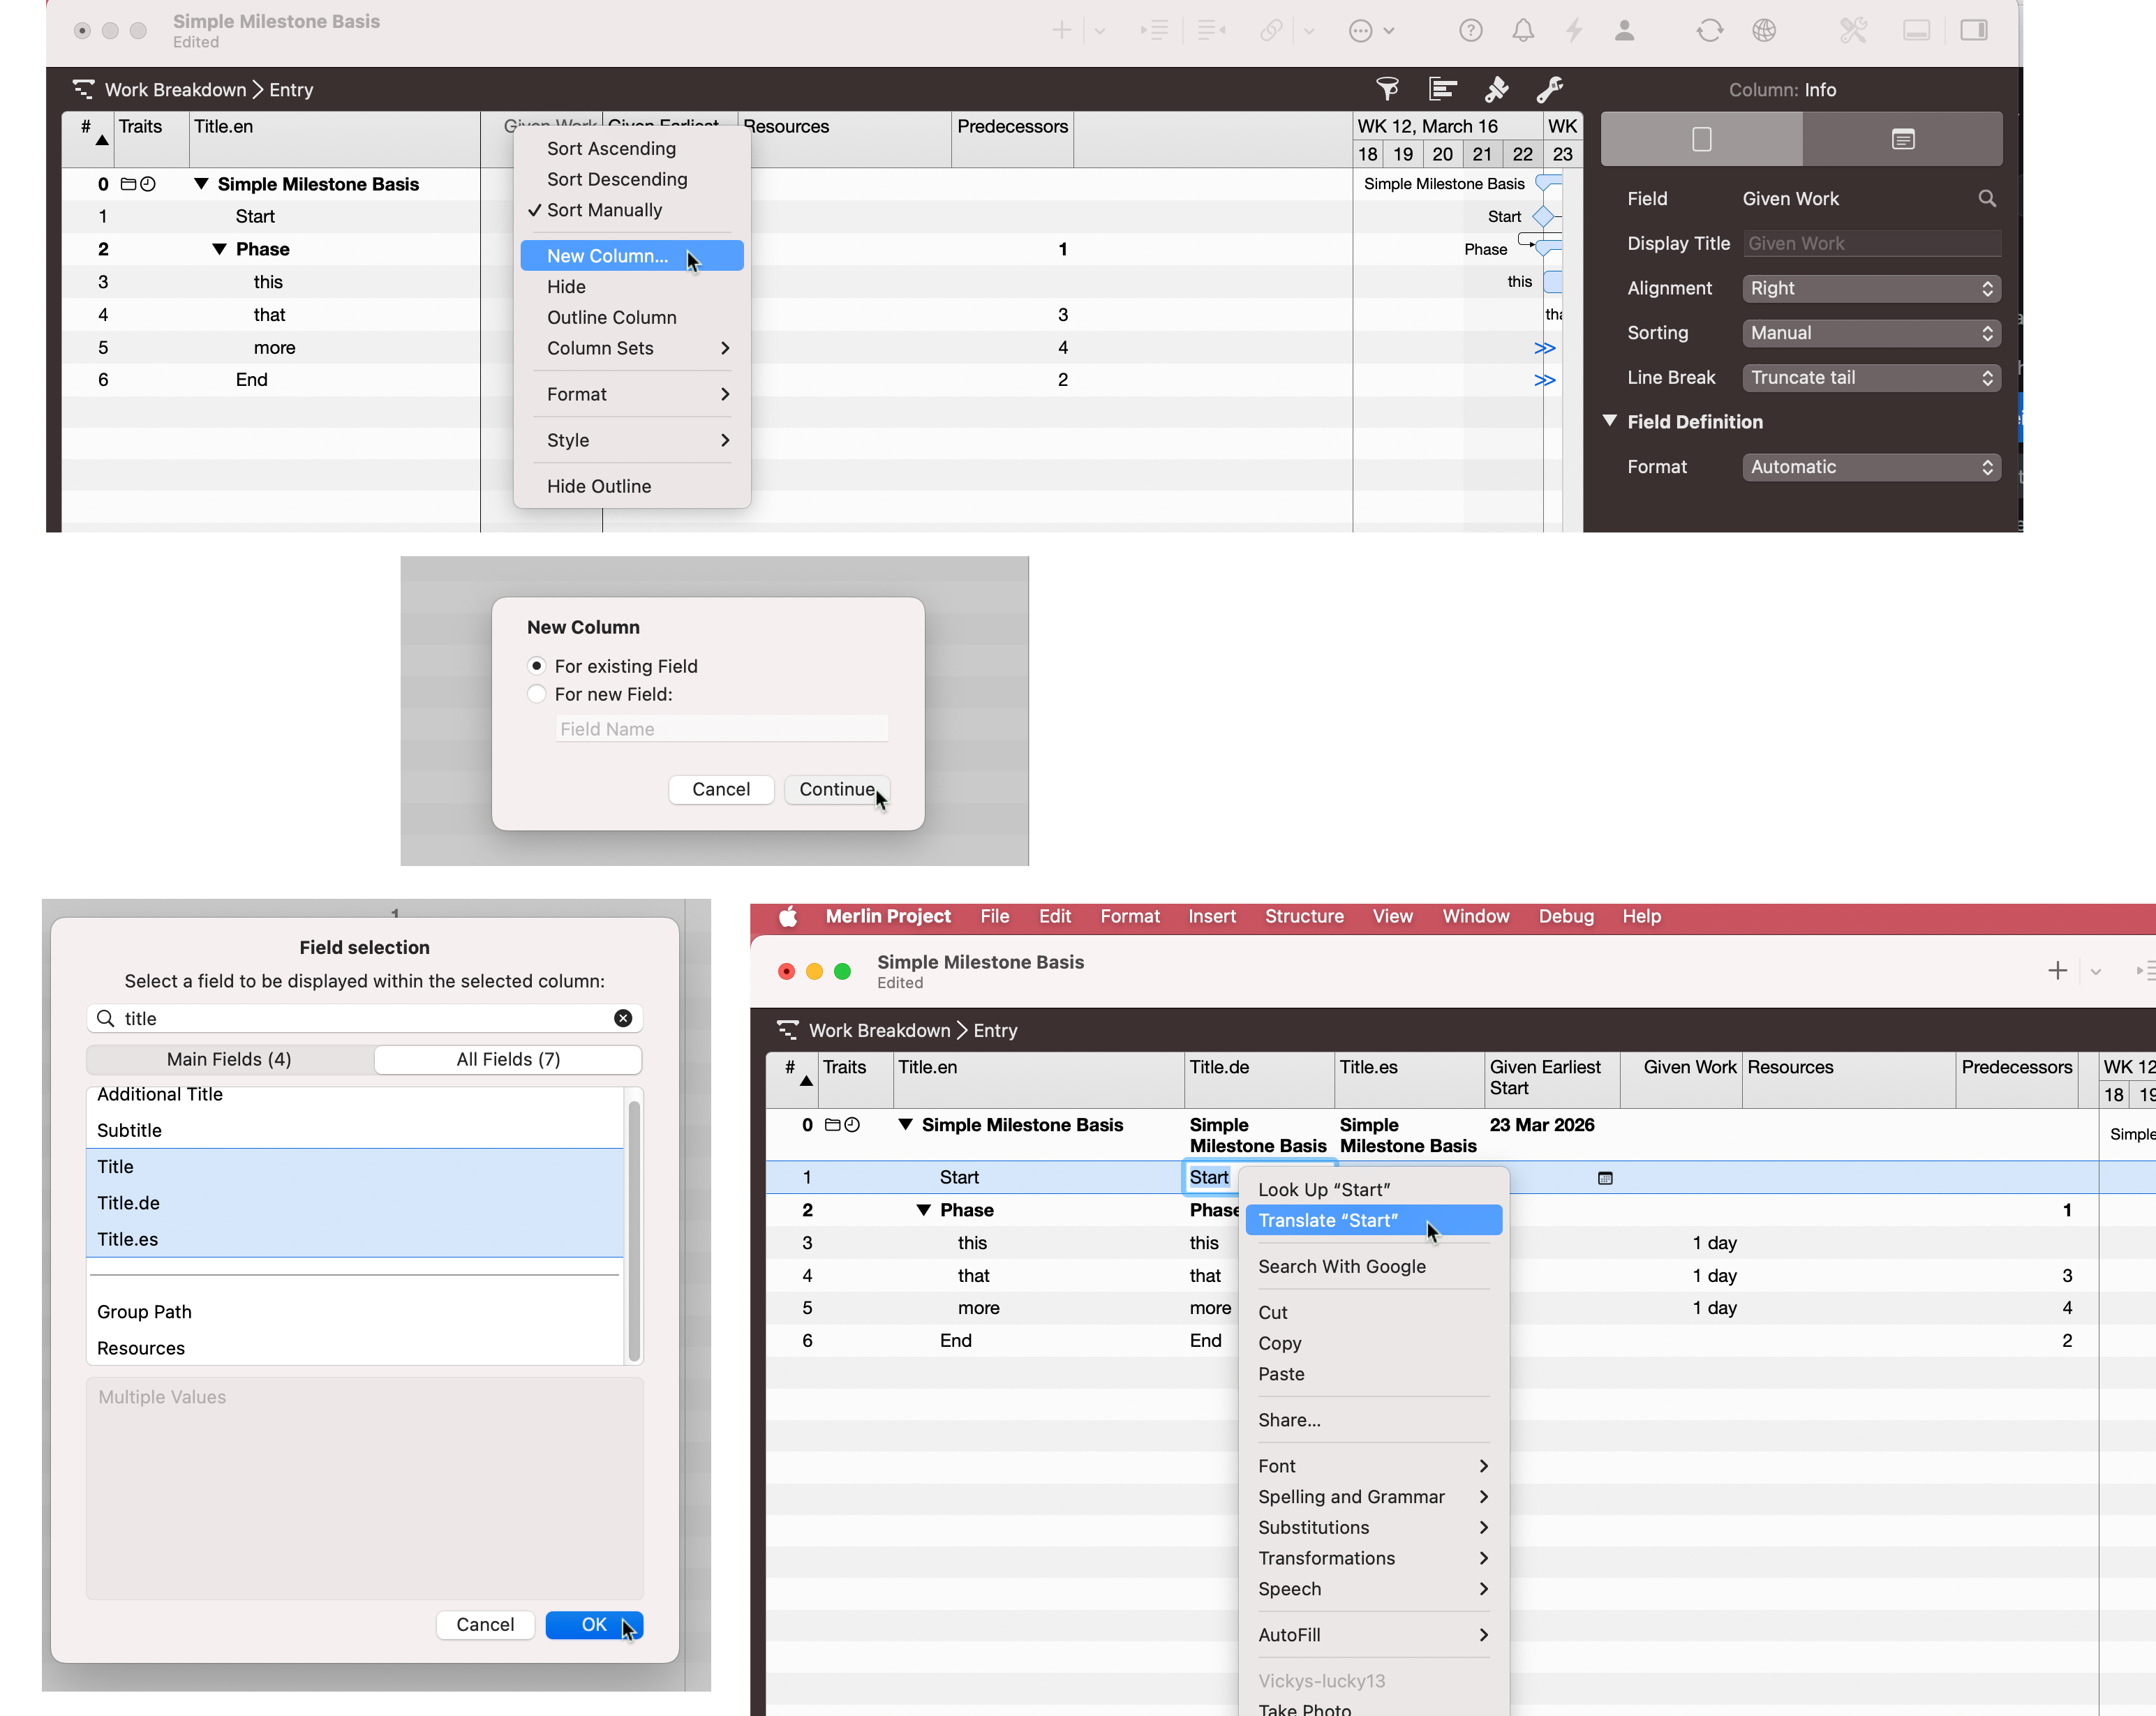
Task: Click the plus Add icon in the dimmed toolbar
Action: click(x=1061, y=30)
